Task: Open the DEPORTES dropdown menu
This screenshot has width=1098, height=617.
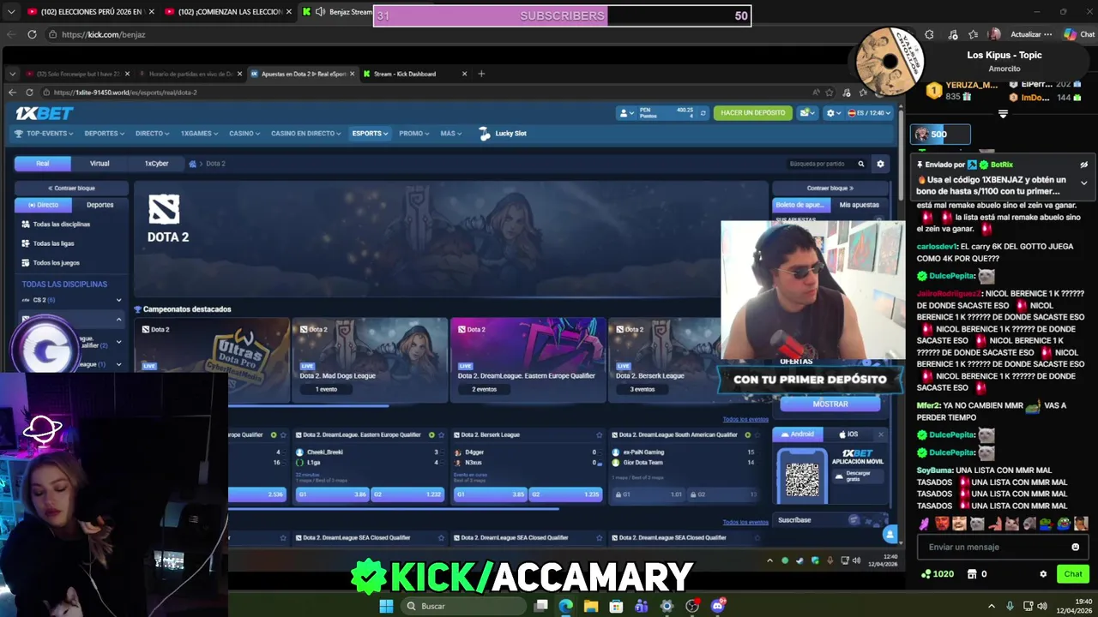Action: pyautogui.click(x=104, y=134)
